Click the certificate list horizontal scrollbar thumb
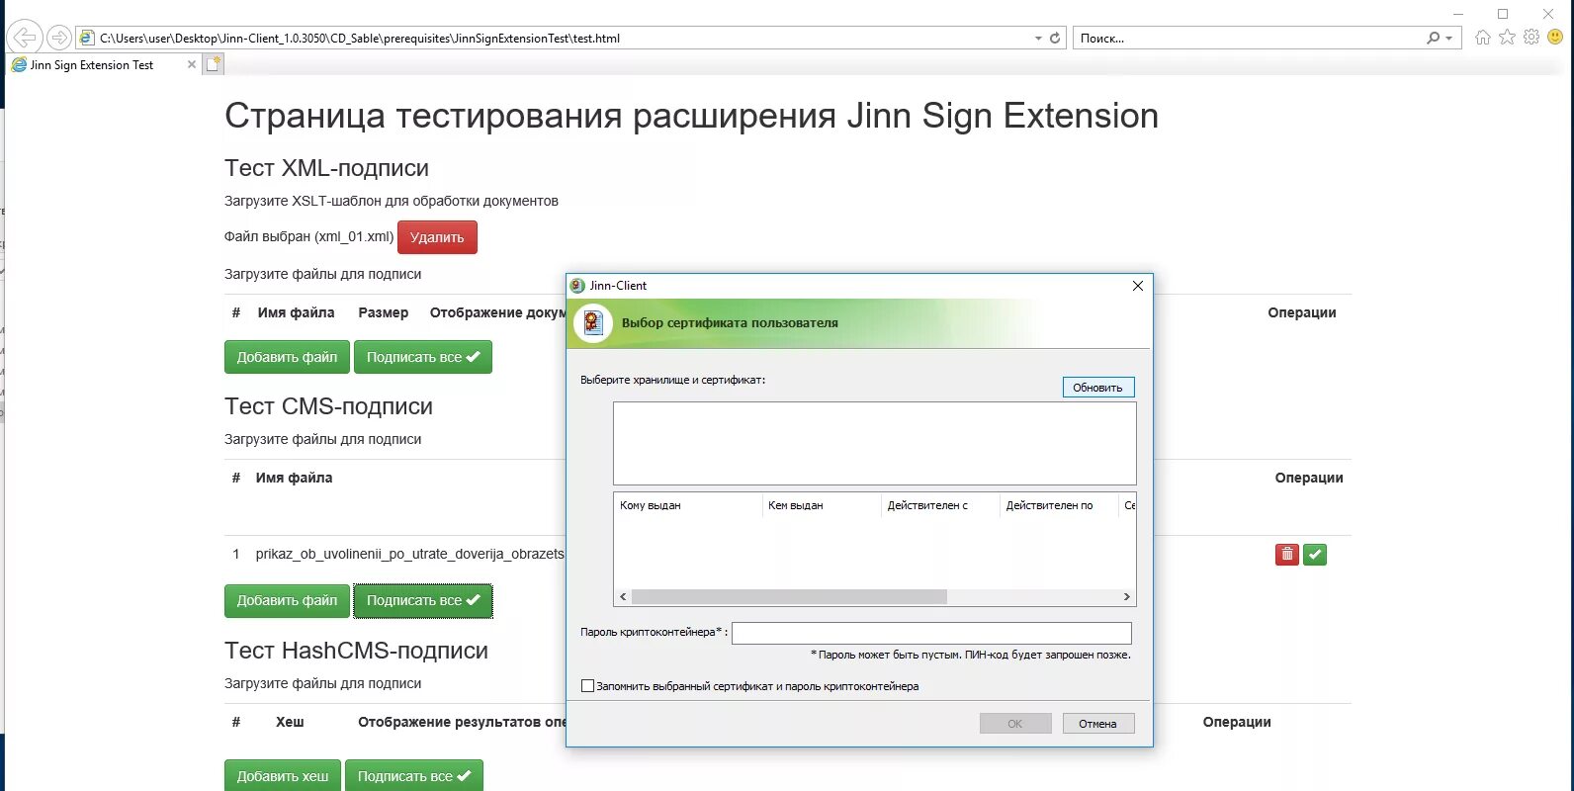The height and width of the screenshot is (791, 1574). [x=789, y=597]
